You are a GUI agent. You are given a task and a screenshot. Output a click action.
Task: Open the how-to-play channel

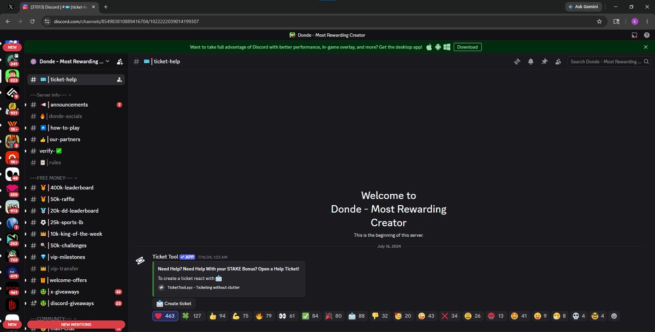click(76, 128)
